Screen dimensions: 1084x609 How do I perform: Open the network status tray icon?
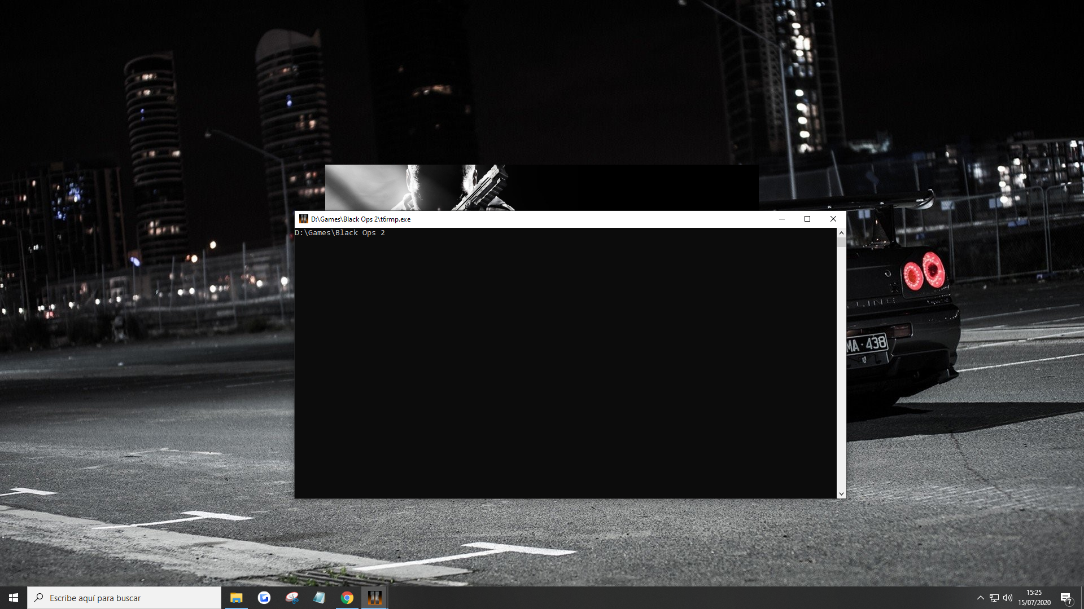coord(994,598)
